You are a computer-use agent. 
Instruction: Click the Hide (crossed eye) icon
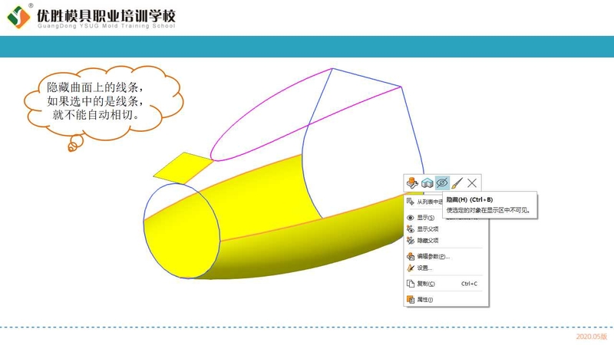point(442,182)
